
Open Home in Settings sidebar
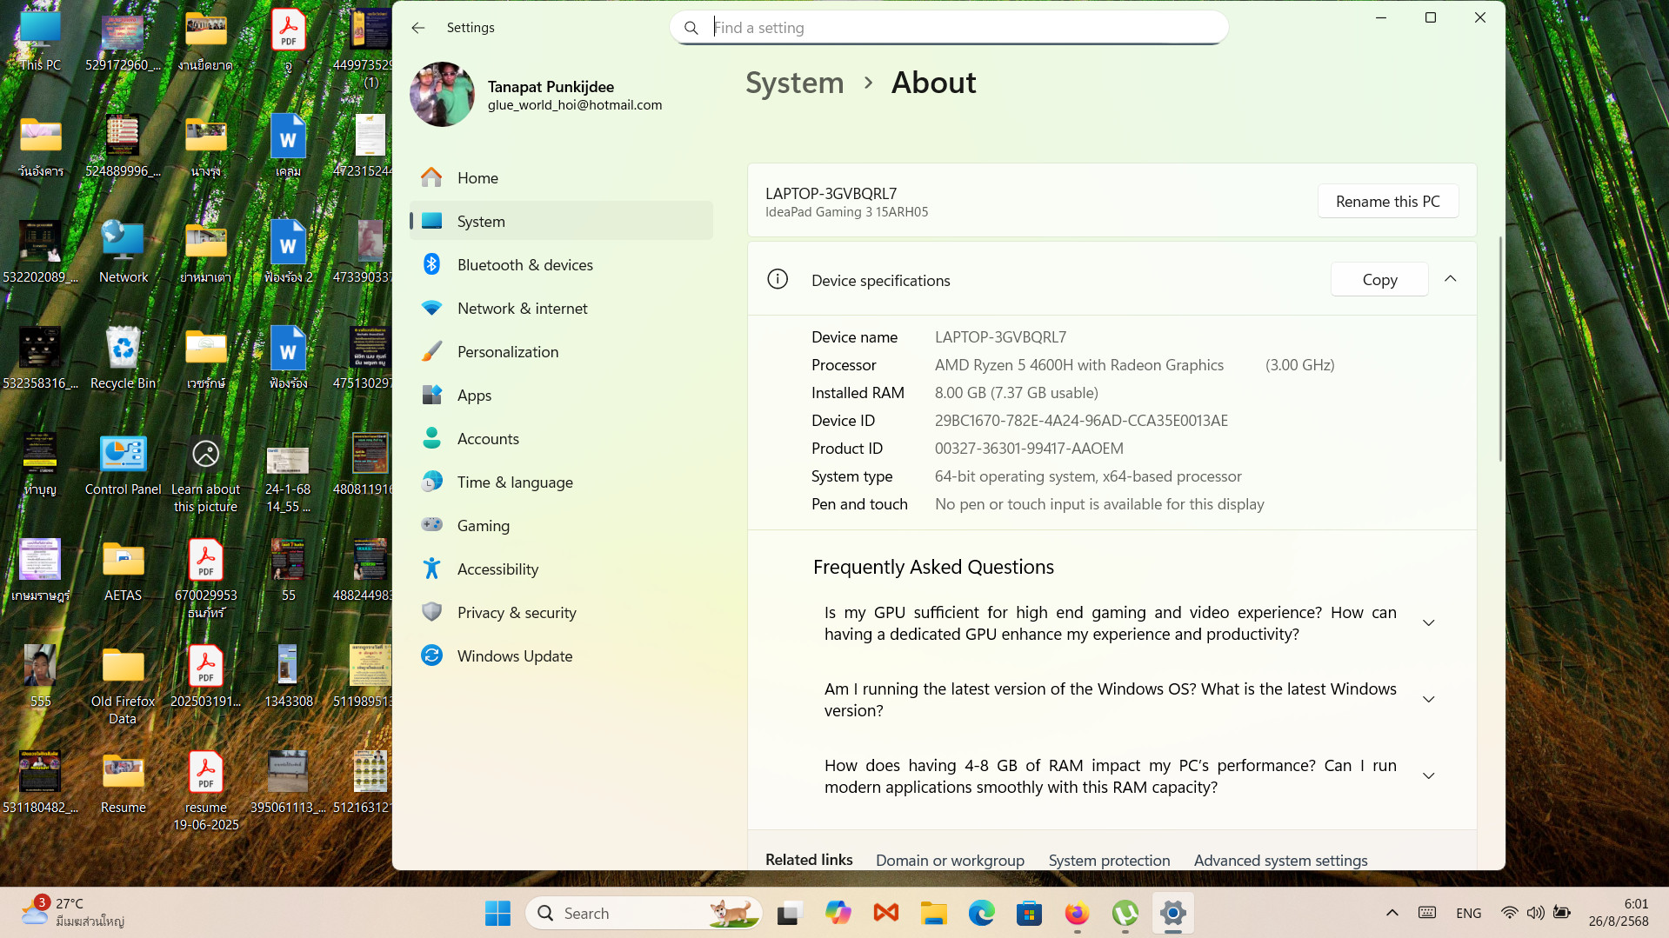coord(561,178)
